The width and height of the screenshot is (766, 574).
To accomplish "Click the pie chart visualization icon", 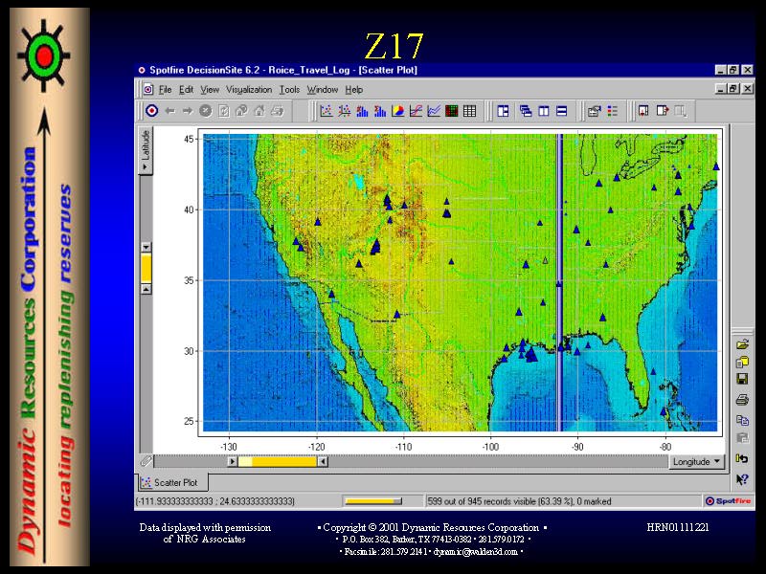I will pyautogui.click(x=397, y=111).
